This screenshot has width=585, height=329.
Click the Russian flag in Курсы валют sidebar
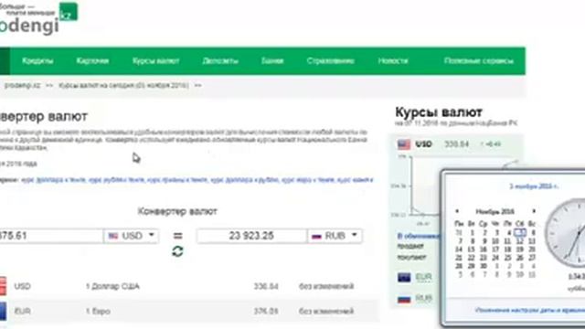(404, 299)
